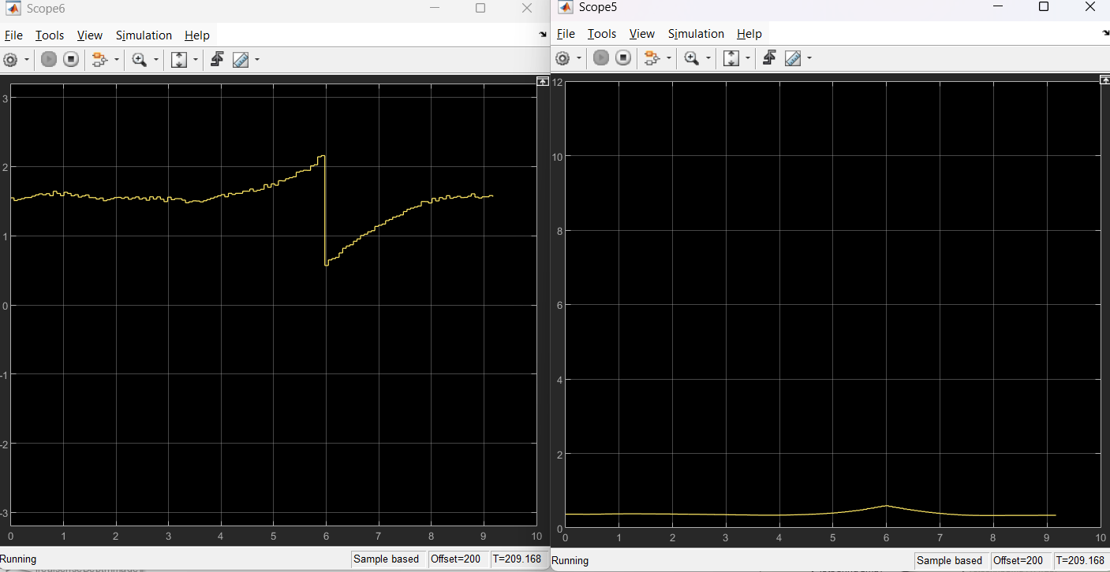Select the Zoom tool in Scope6
Viewport: 1110px width, 572px height.
pos(140,60)
